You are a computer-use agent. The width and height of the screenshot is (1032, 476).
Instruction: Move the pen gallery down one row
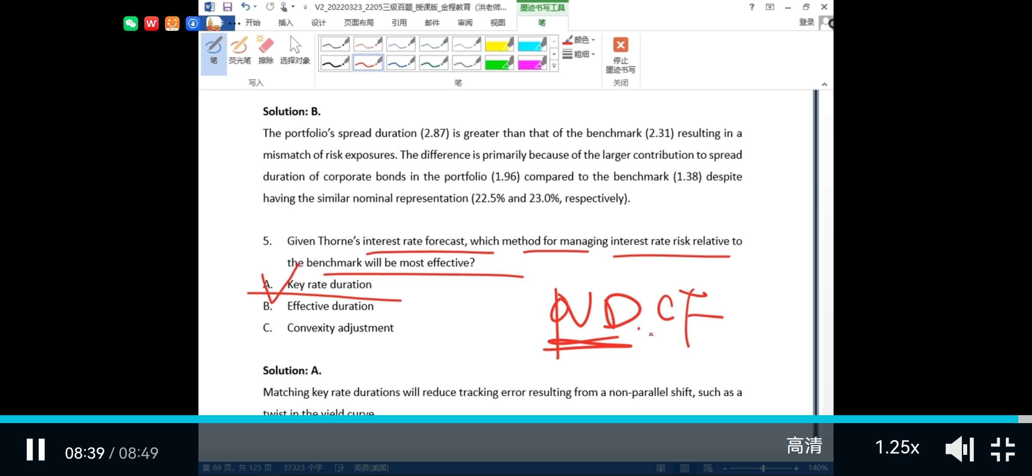pyautogui.click(x=554, y=54)
